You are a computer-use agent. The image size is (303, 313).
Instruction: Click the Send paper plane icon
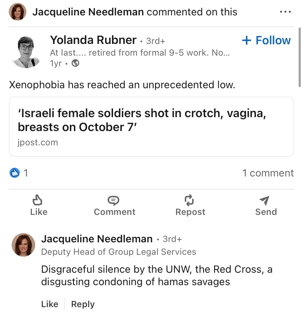tap(265, 200)
